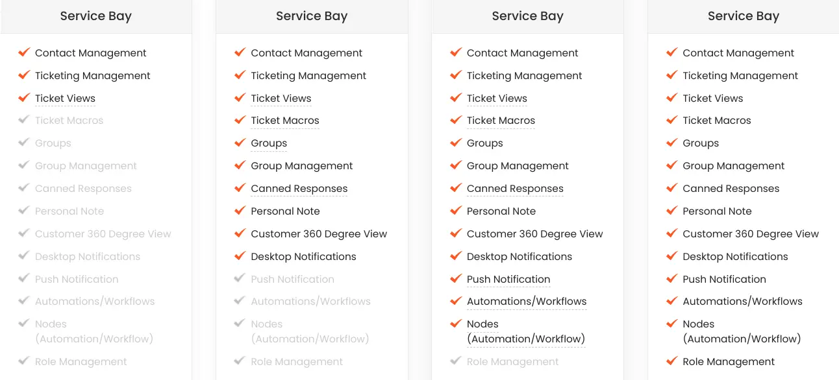Click the checkmark next to Role Management in fourth column
839x380 pixels.
pos(671,361)
